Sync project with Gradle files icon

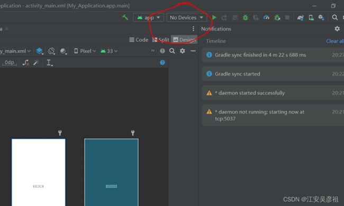click(301, 17)
